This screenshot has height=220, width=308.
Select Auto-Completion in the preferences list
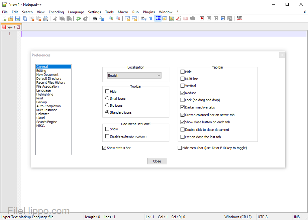click(48, 106)
